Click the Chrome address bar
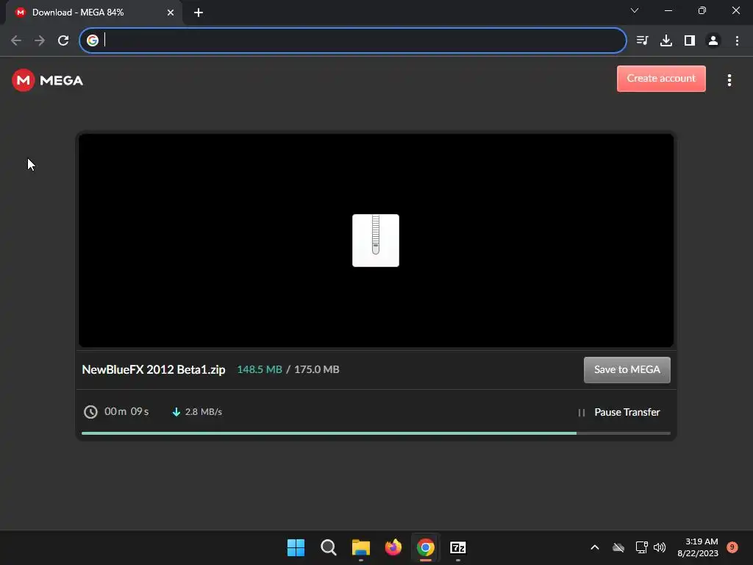The width and height of the screenshot is (753, 565). pos(353,40)
